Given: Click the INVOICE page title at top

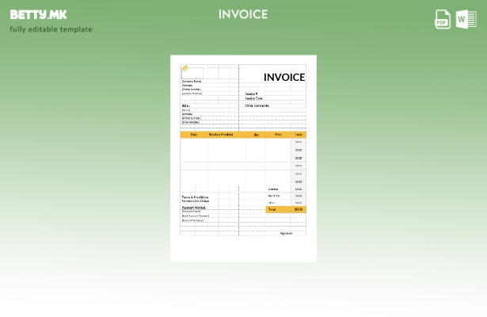Looking at the screenshot, I should tap(243, 14).
